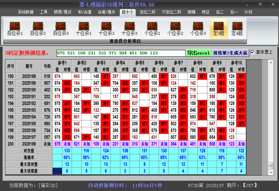279x191 pixels.
Task: Click the 参考1 column header
Action: click(62, 63)
